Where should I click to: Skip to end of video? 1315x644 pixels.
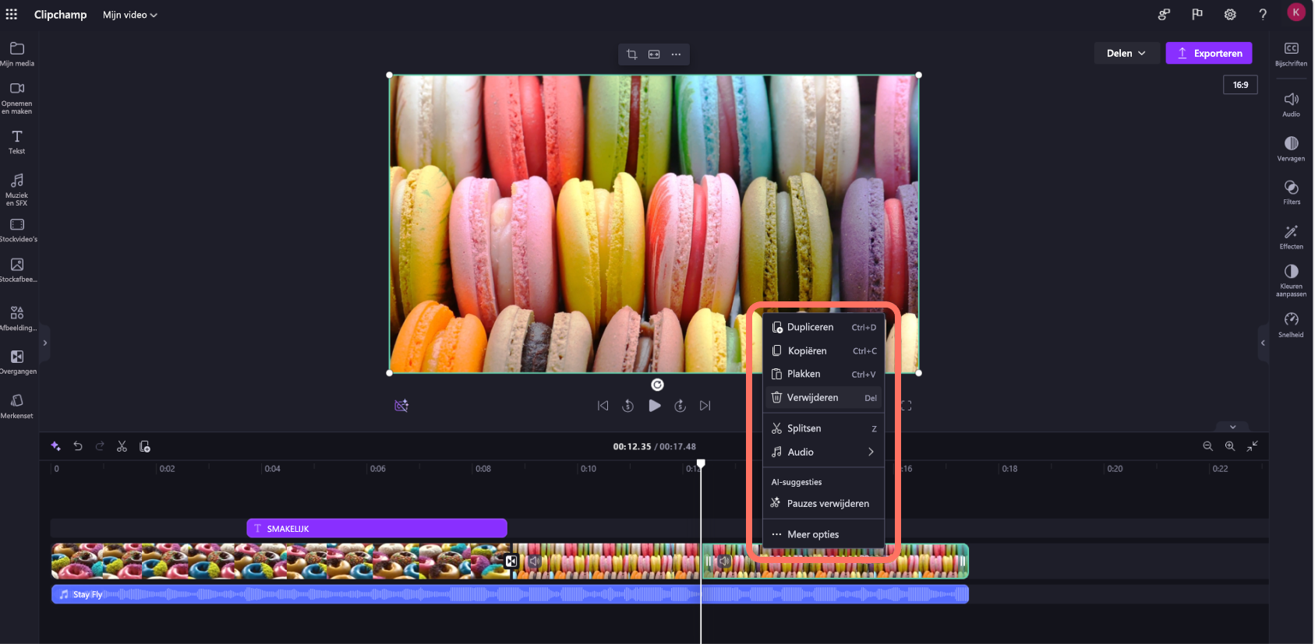coord(705,406)
